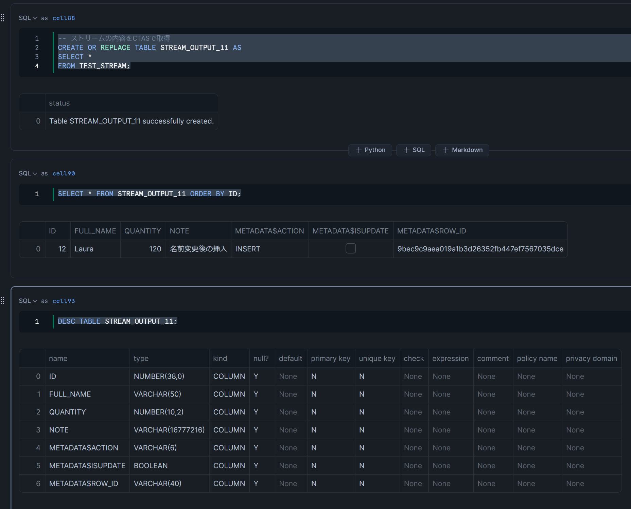Select the 'INSERT' metadata action cell
This screenshot has height=509, width=631.
pyautogui.click(x=270, y=249)
